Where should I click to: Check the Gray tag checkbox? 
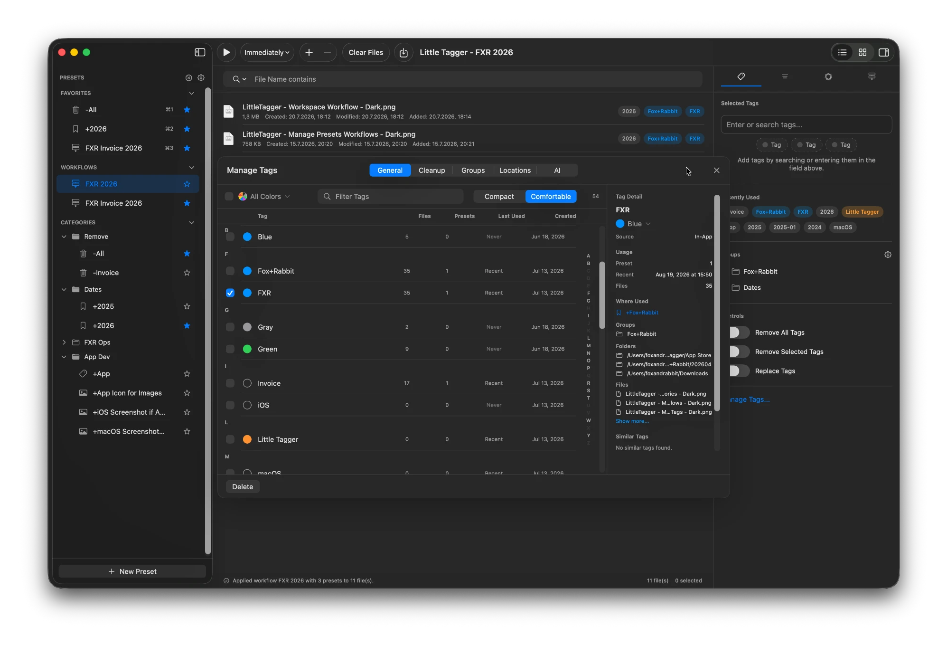click(x=230, y=327)
